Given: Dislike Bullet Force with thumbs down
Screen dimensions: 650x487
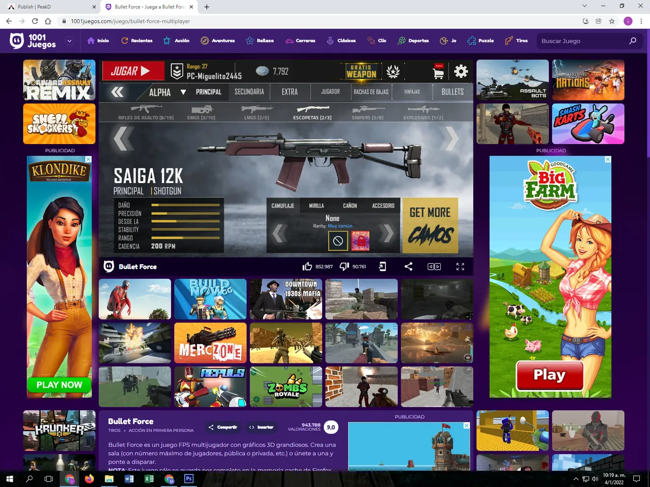Looking at the screenshot, I should coord(344,266).
